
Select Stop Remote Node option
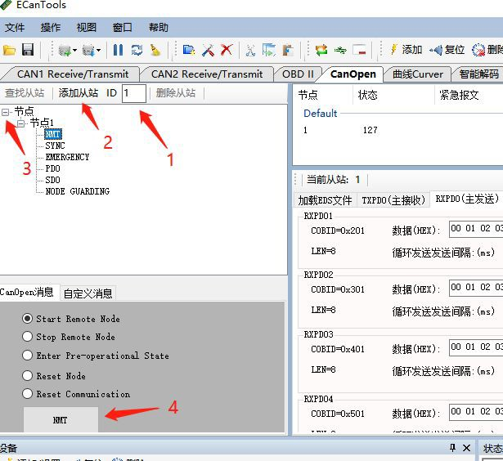click(x=28, y=337)
